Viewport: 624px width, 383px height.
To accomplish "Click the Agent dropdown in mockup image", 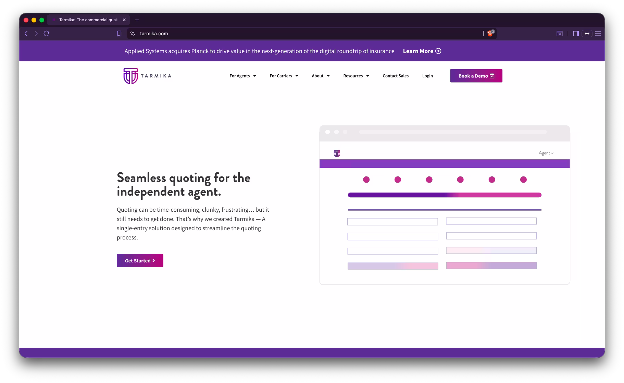I will point(546,153).
